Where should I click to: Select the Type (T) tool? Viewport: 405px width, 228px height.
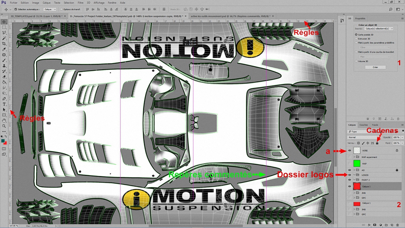[x=4, y=104]
